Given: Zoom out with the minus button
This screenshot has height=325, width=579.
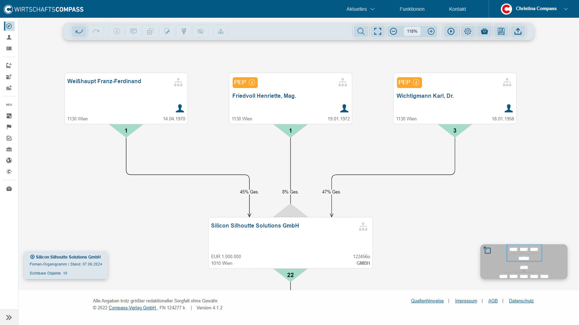Looking at the screenshot, I should pos(393,31).
